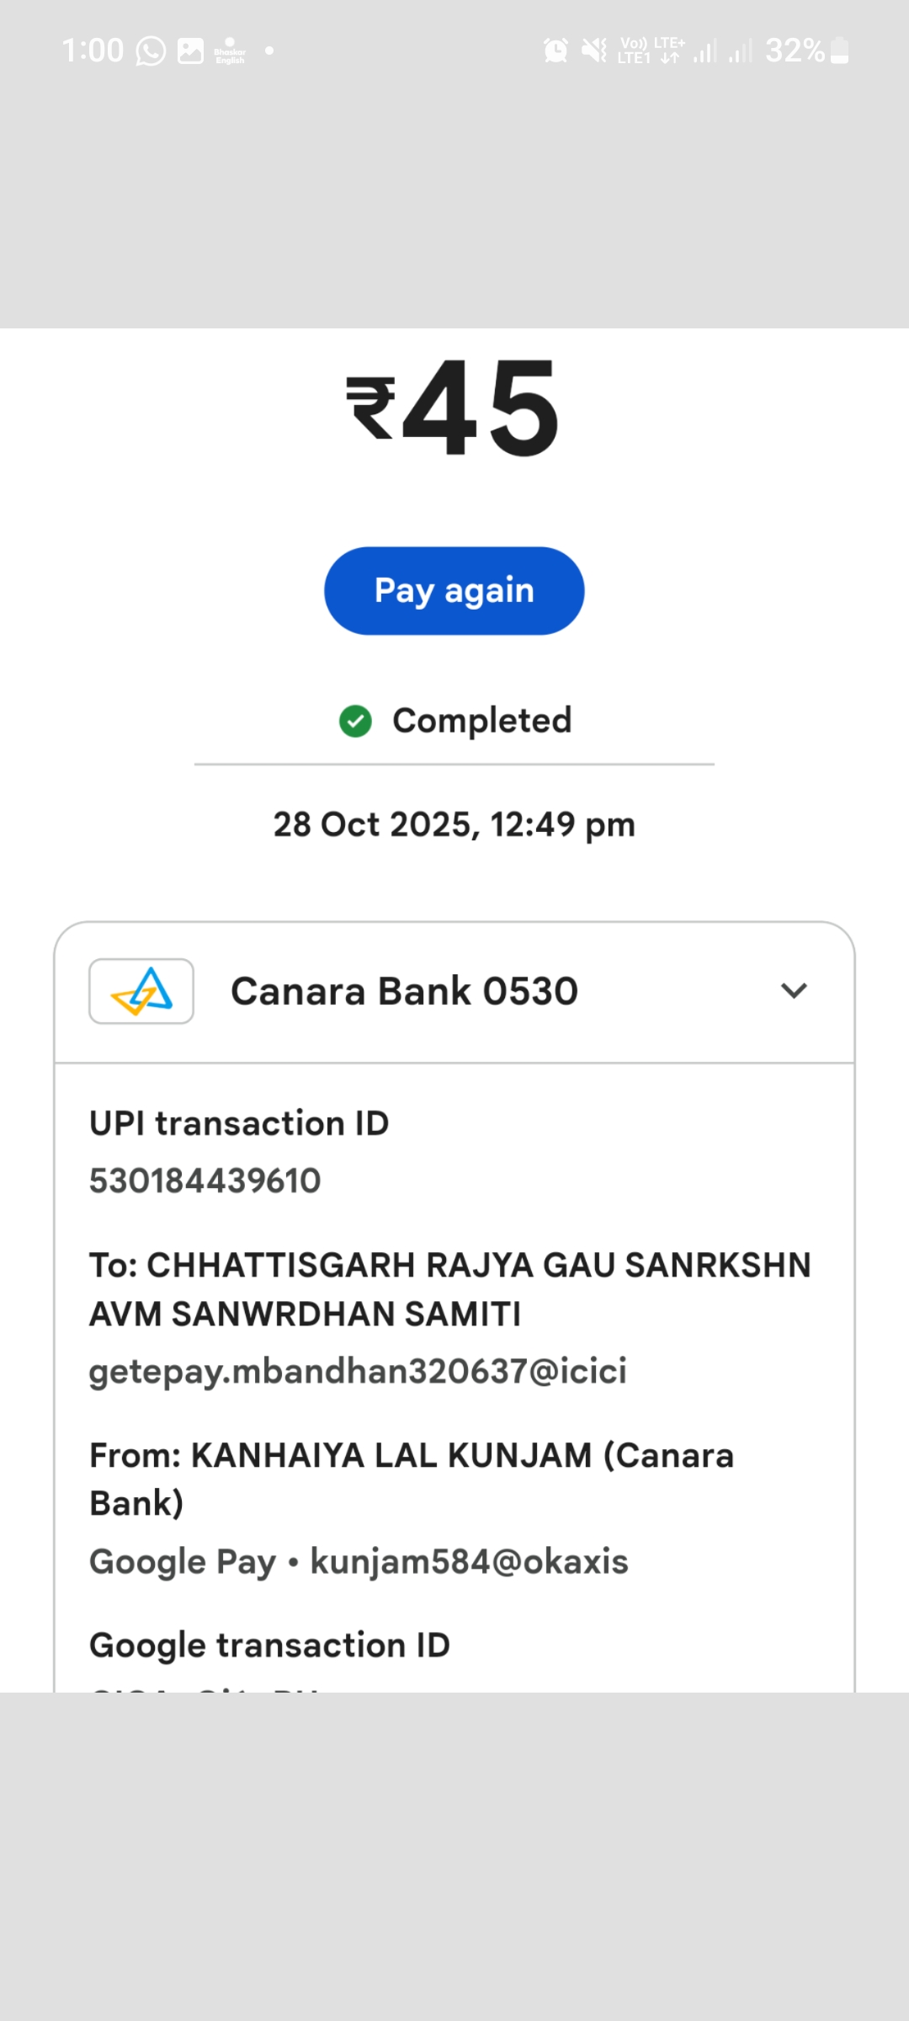Click the green Completed checkmark icon
909x2021 pixels.
point(355,721)
